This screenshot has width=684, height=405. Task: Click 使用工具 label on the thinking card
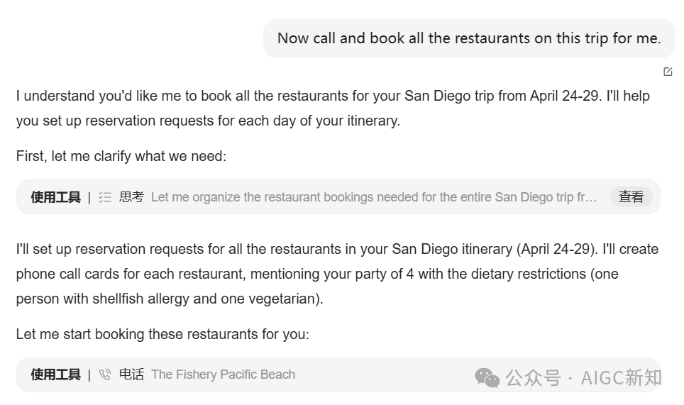tap(56, 197)
